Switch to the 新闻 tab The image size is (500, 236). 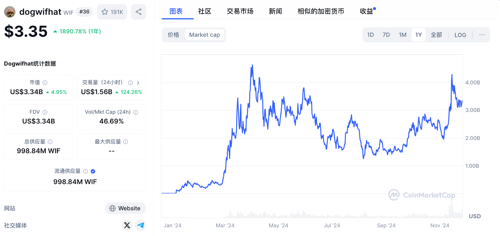coord(275,11)
